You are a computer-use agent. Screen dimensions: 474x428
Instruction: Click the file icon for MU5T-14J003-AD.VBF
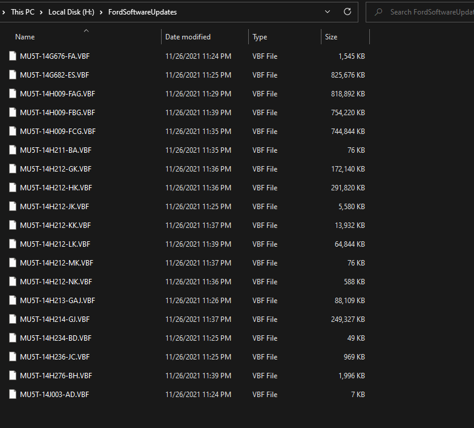pyautogui.click(x=12, y=395)
